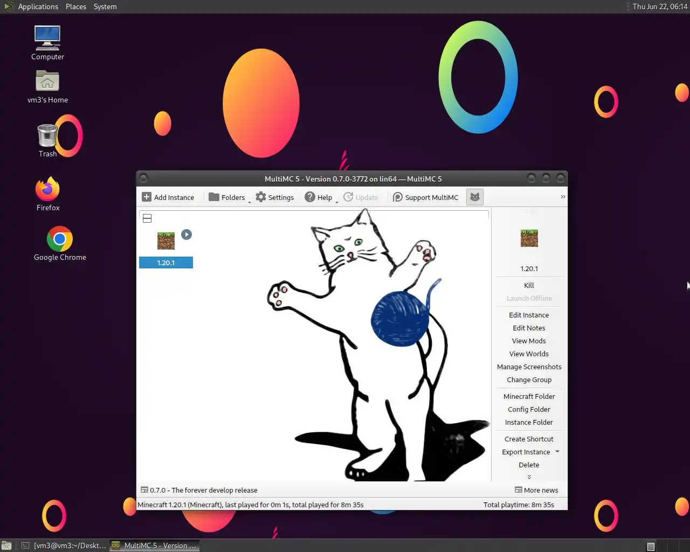Open Manage Screenshots
690x552 pixels.
click(529, 367)
